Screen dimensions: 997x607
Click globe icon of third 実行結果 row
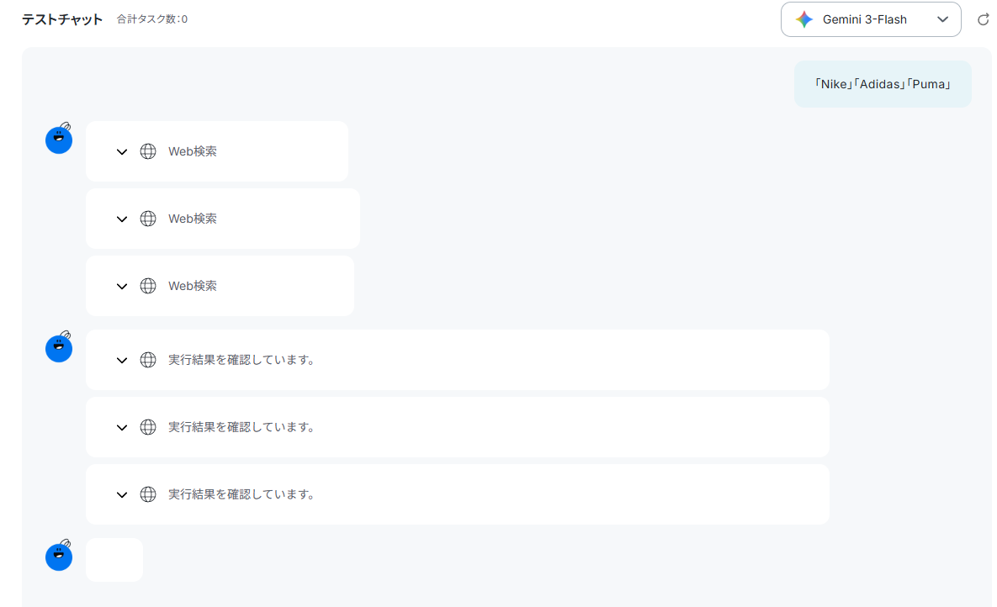[148, 494]
